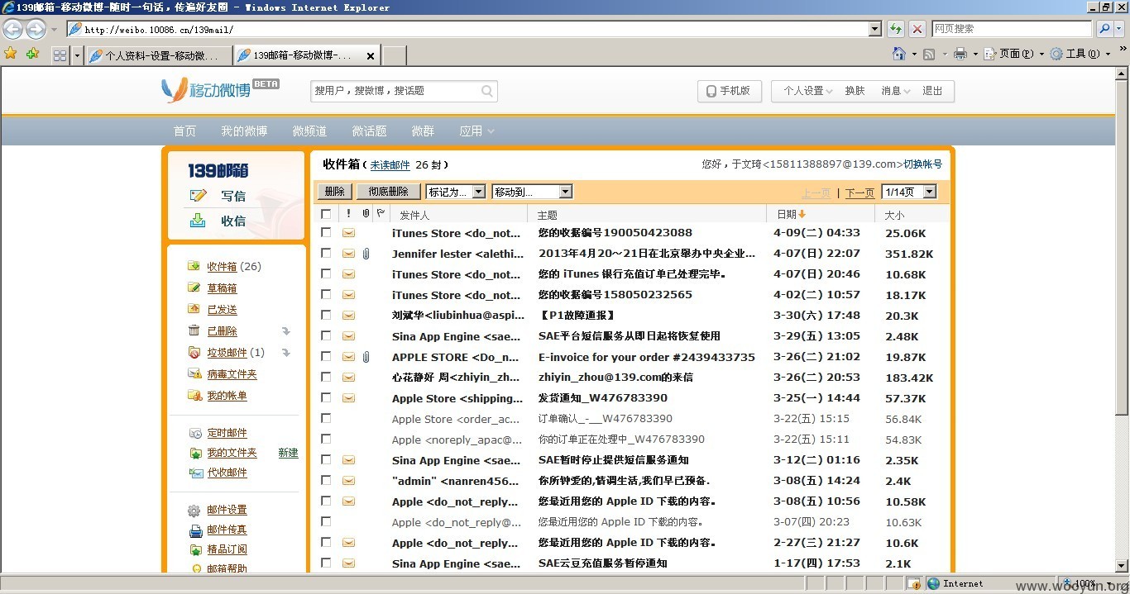1130x594 pixels.
Task: Click the date column sort arrow
Action: (802, 214)
